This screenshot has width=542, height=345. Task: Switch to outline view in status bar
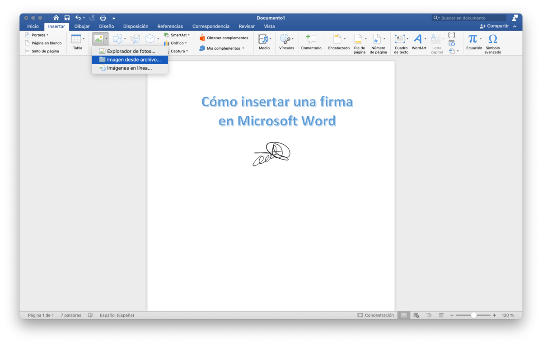429,315
